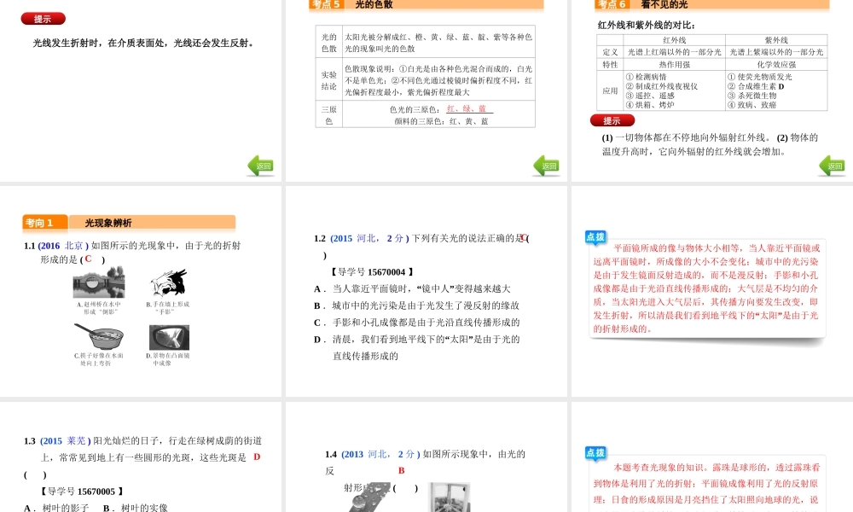The image size is (853, 512).
Task: Select the 考向1 光现象辨析 header
Action: coord(129,223)
